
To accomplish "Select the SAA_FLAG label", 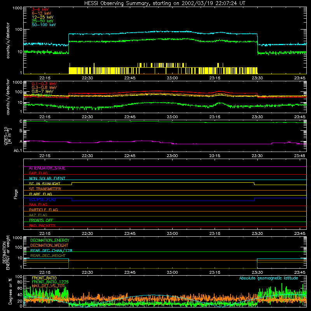I will (x=38, y=204).
